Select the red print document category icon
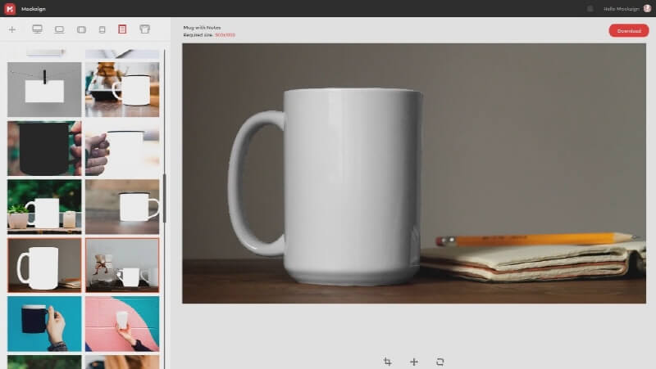 122,29
